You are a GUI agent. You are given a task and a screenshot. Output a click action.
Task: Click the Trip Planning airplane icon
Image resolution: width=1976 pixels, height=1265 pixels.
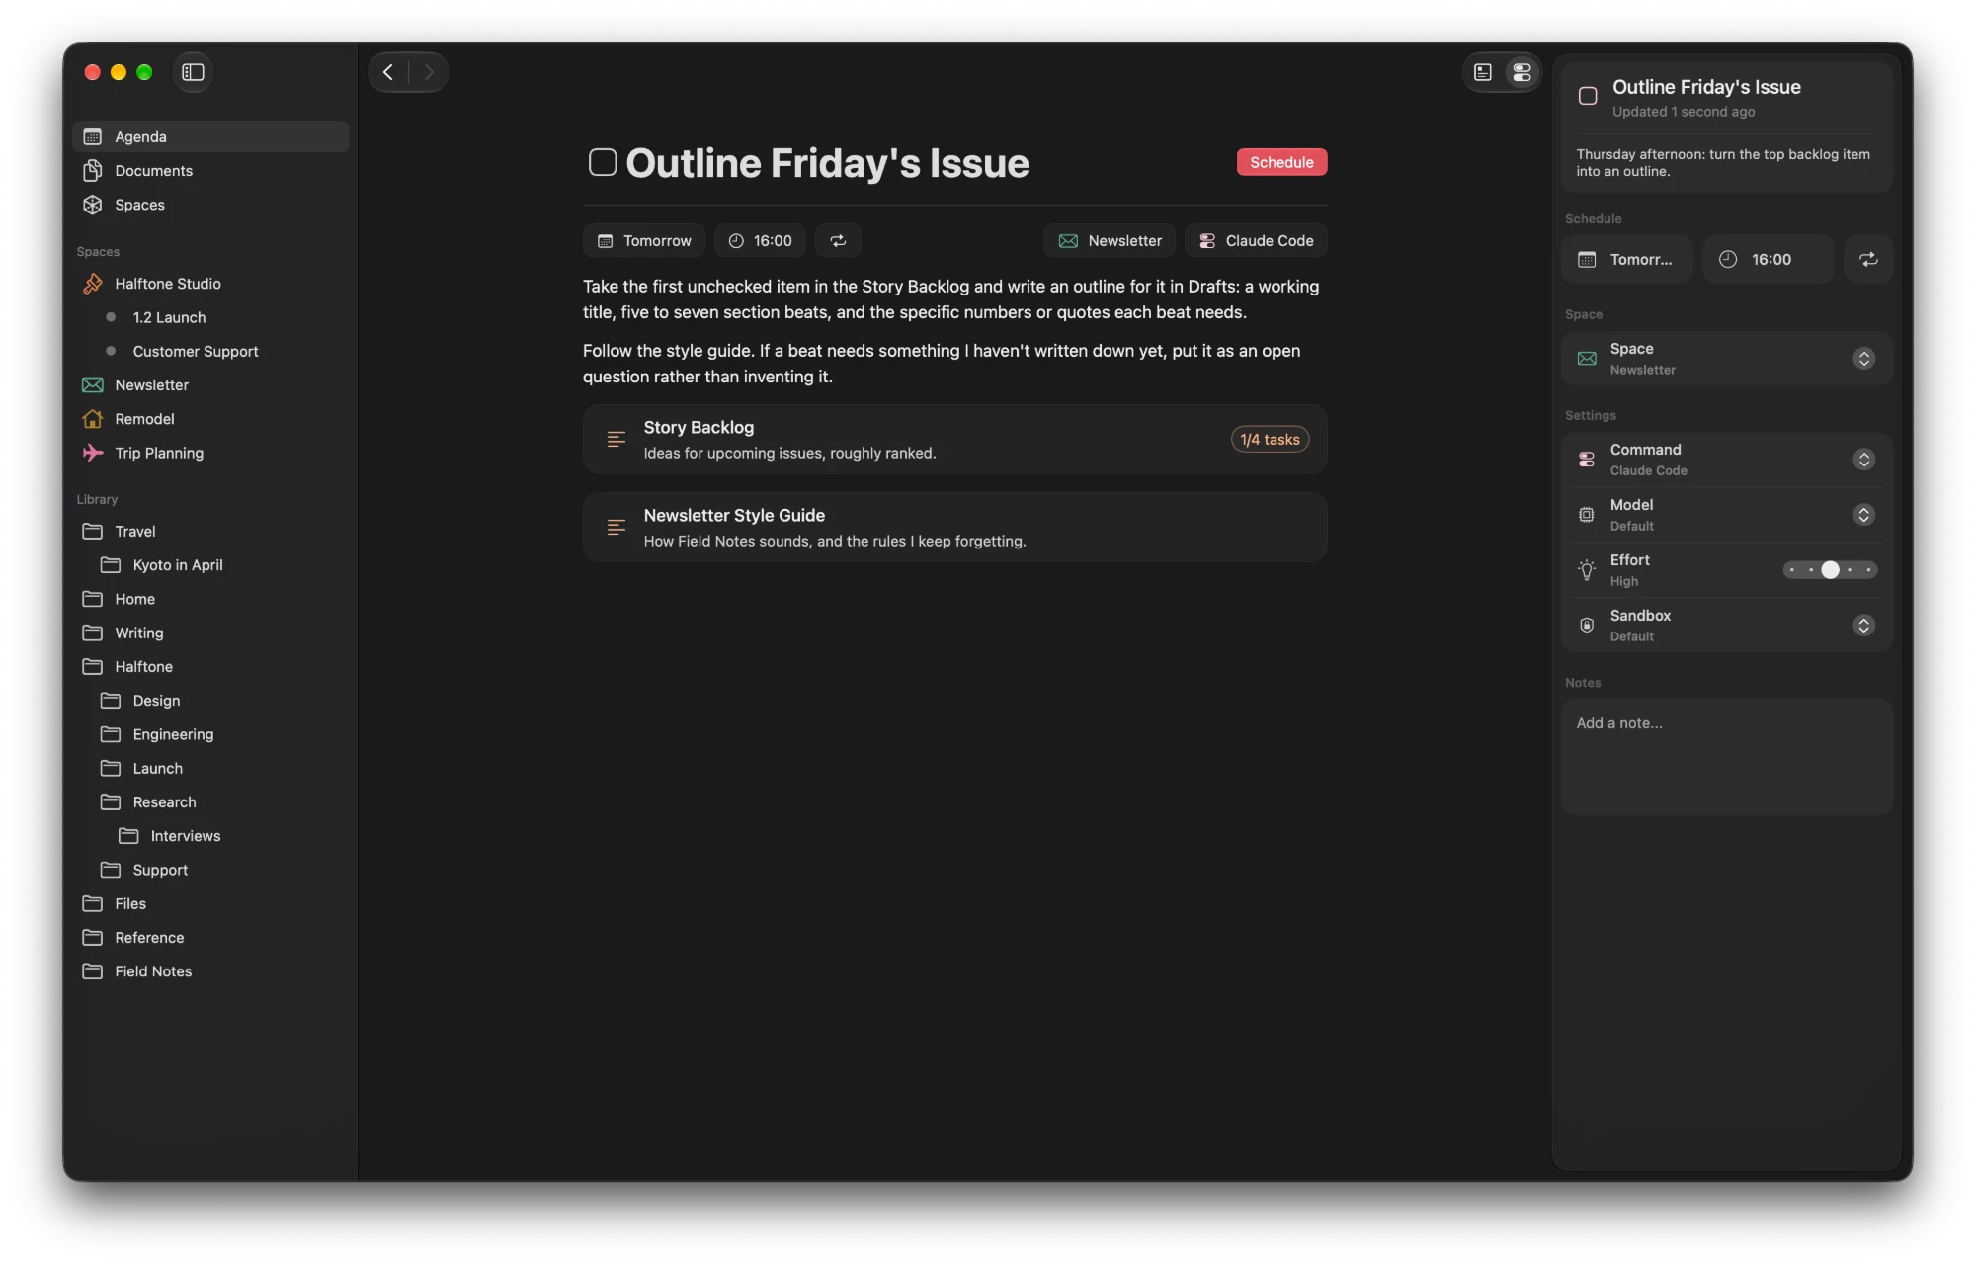[93, 453]
